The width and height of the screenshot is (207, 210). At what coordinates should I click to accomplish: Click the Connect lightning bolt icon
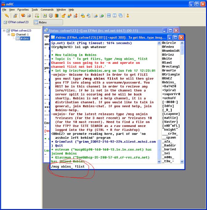coord(6,16)
